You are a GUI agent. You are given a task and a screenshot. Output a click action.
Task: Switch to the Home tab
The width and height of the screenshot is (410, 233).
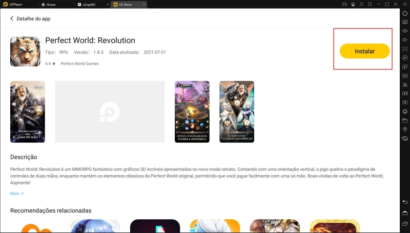click(x=49, y=5)
